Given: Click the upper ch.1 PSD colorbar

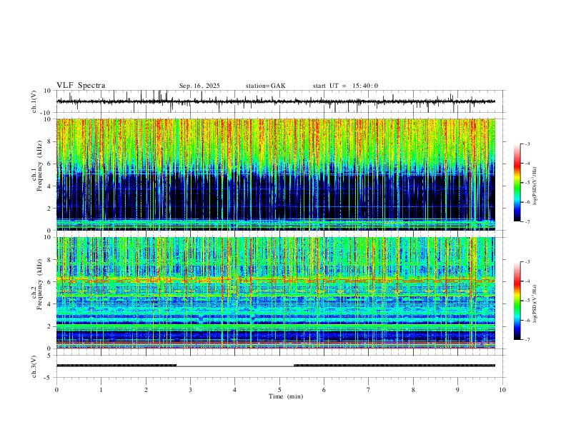Looking at the screenshot, I should pos(517,182).
